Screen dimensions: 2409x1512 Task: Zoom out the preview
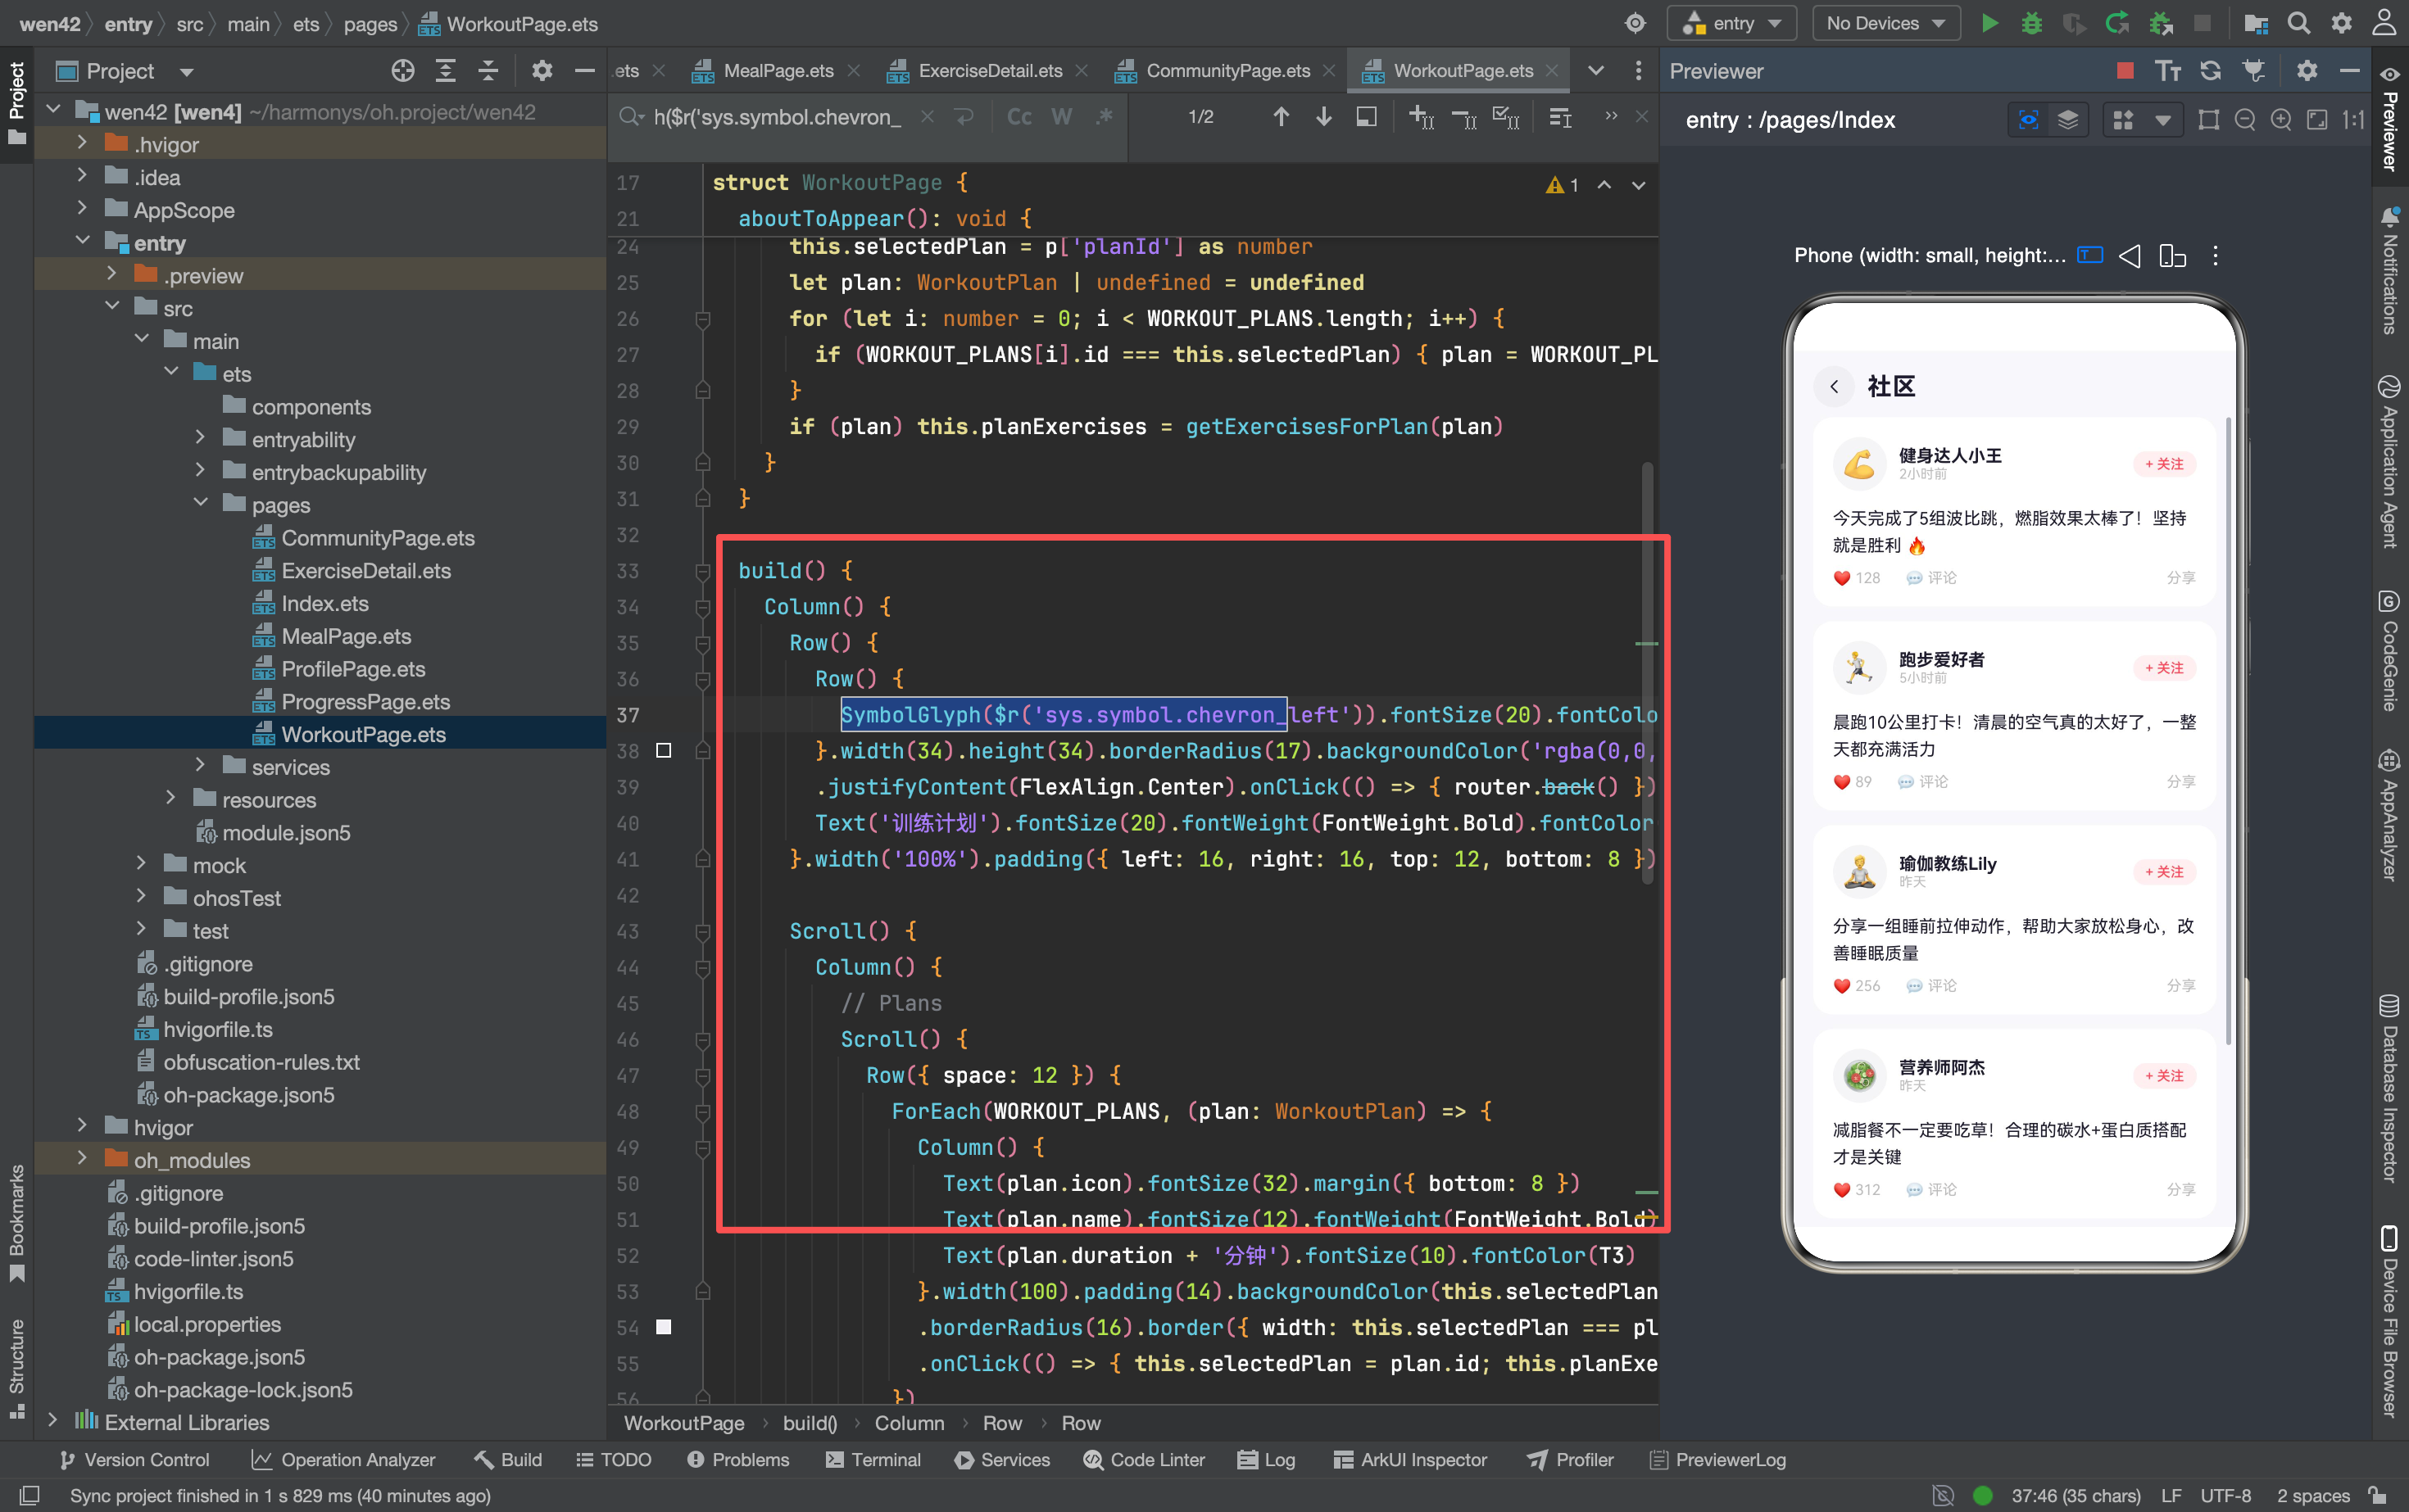point(2245,120)
